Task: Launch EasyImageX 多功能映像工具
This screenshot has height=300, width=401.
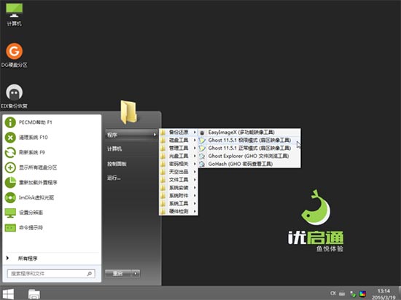Action: (249, 133)
